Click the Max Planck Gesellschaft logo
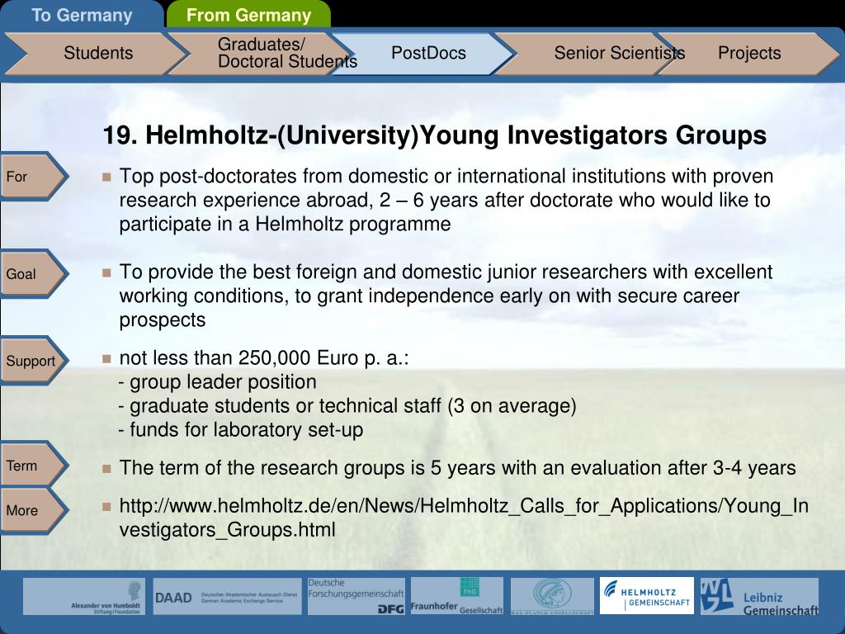845x634 pixels. [x=552, y=596]
